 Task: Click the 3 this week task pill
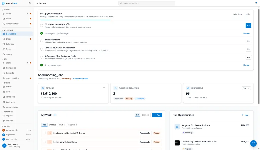tap(140, 99)
